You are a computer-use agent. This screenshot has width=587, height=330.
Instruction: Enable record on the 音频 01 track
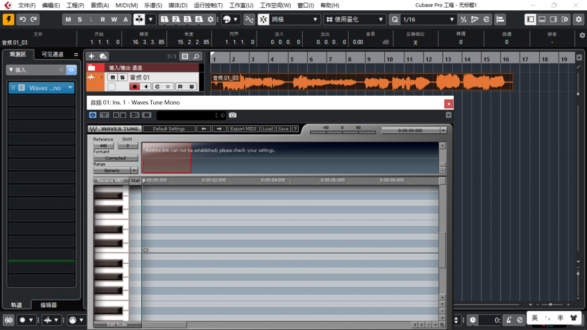[x=135, y=86]
